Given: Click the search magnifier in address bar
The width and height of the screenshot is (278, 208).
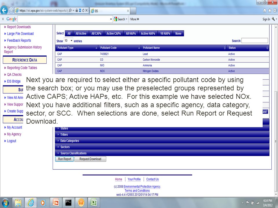Looking at the screenshot, I should 70,10.
